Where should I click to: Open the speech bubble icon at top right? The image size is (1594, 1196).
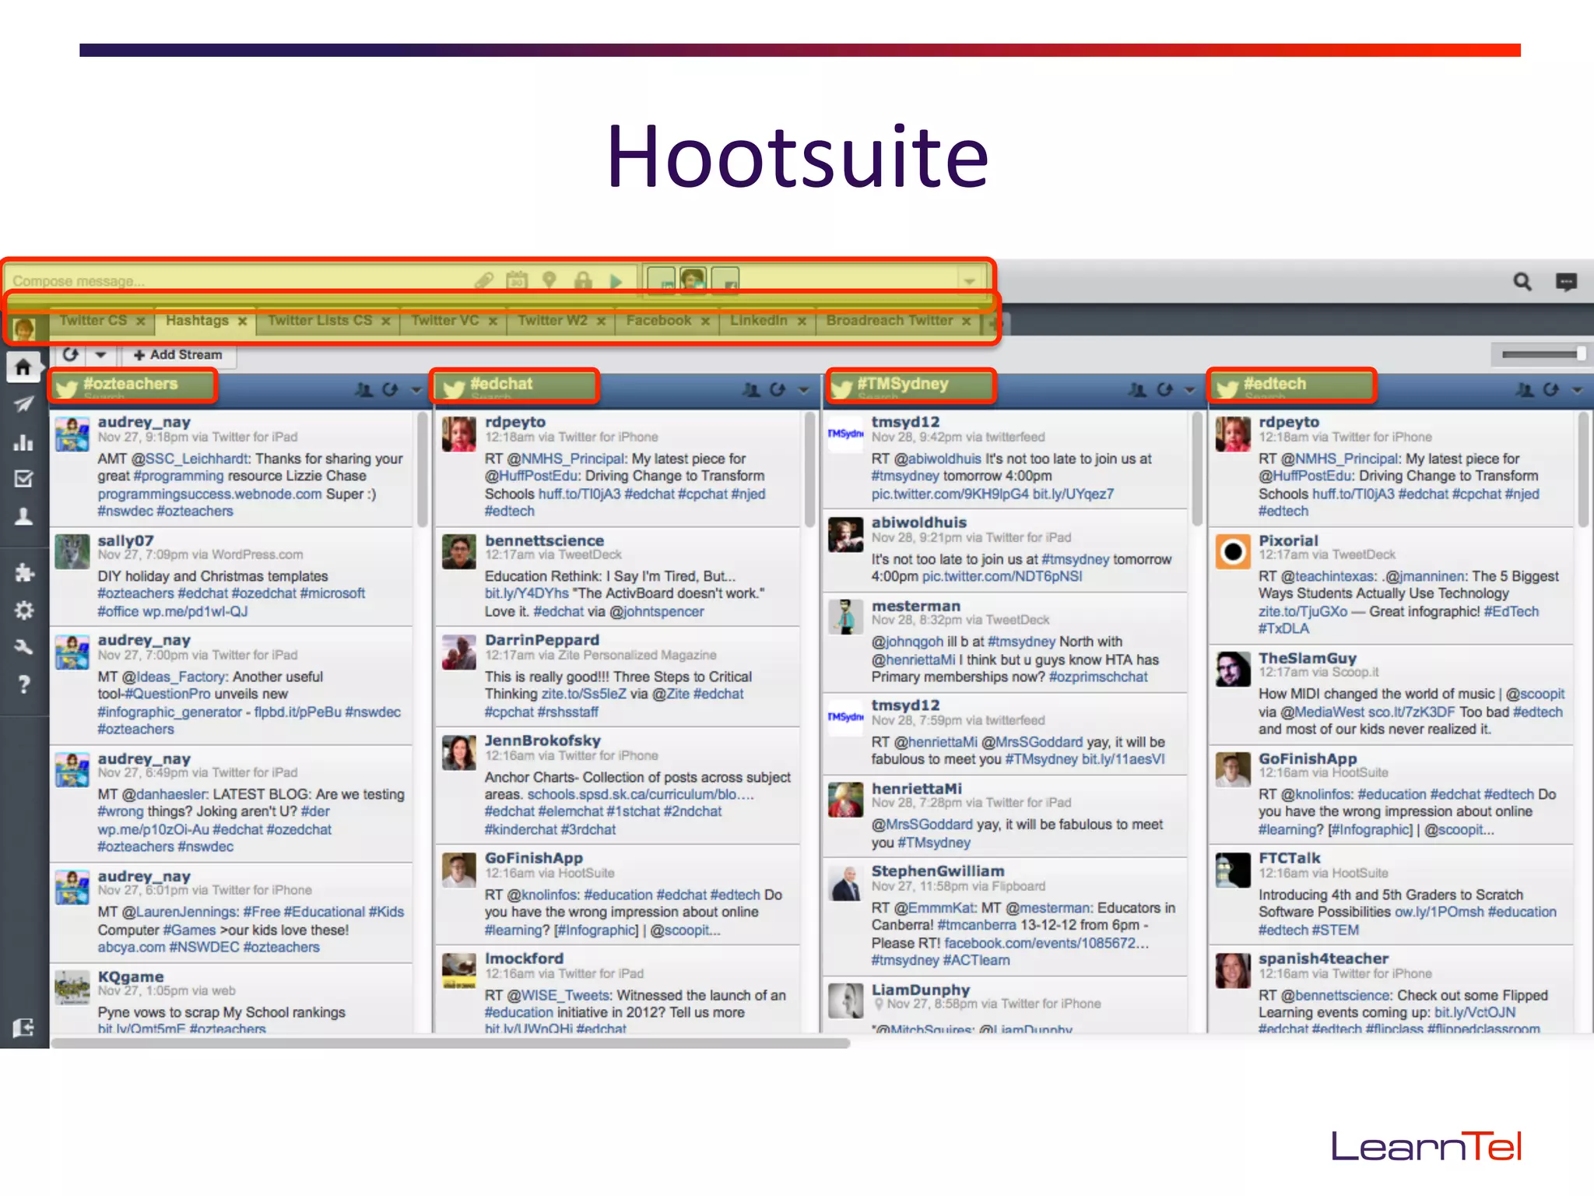click(x=1566, y=281)
